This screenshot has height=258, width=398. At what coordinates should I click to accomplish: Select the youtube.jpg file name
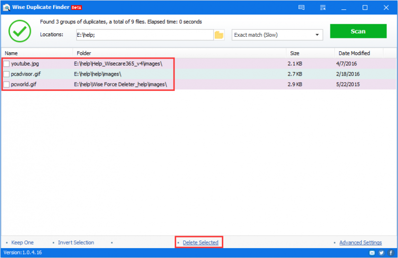(25, 64)
